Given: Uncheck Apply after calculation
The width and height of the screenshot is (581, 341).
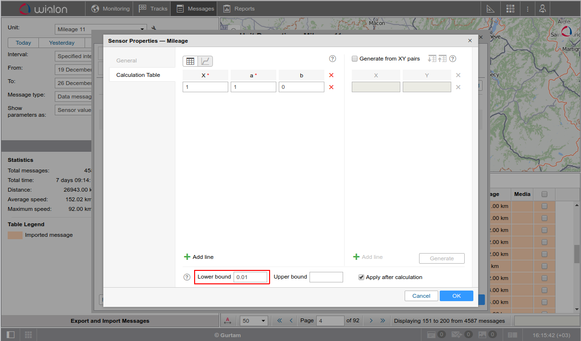Looking at the screenshot, I should (x=361, y=277).
